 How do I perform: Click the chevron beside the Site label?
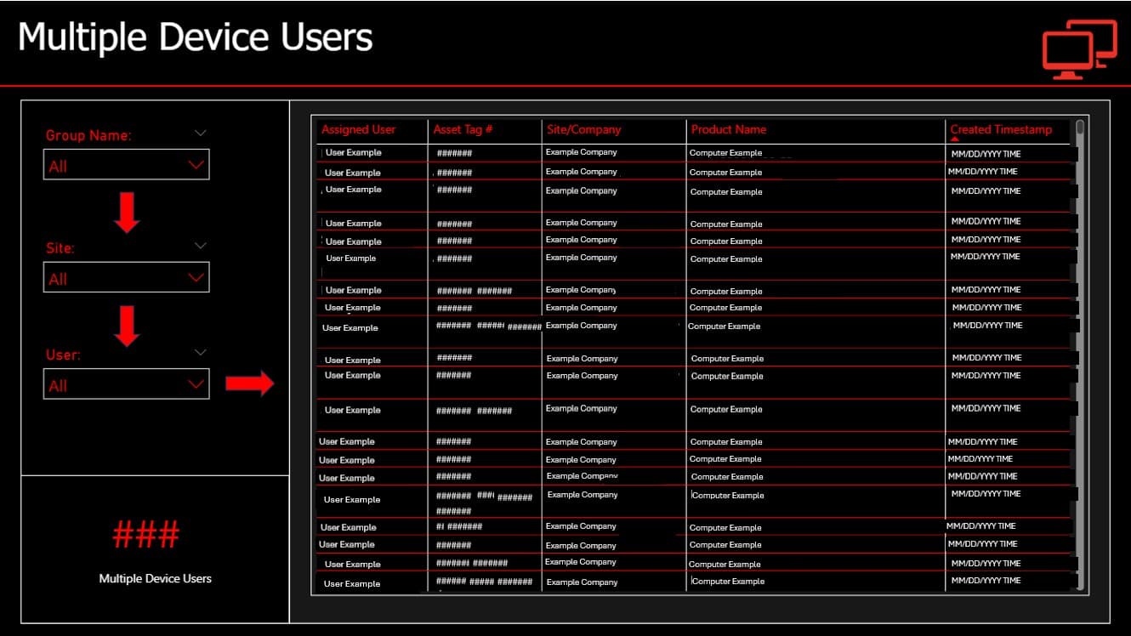coord(201,245)
